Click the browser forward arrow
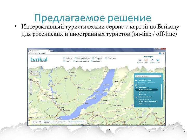187x140 pixels. [33, 53]
